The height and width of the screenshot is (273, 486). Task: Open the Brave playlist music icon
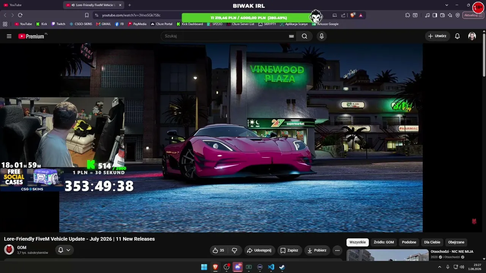(x=428, y=15)
